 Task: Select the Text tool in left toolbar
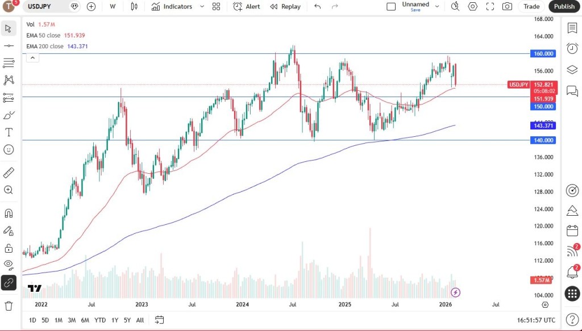coord(9,132)
